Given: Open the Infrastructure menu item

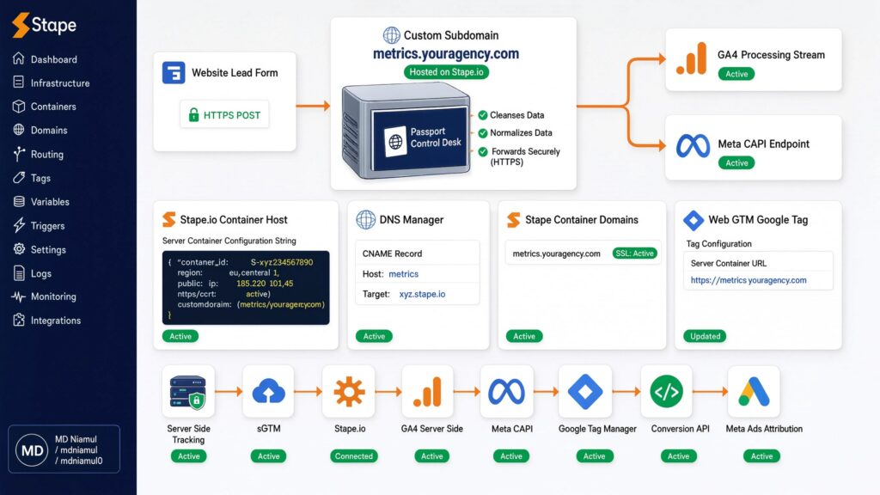Looking at the screenshot, I should click(51, 83).
